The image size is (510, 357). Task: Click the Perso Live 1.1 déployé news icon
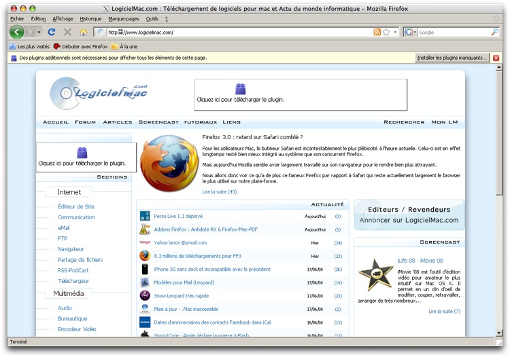[x=145, y=216]
